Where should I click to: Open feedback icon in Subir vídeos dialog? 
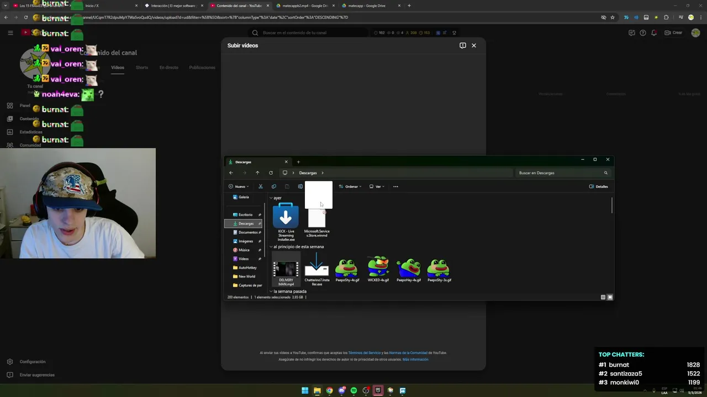[x=463, y=45]
